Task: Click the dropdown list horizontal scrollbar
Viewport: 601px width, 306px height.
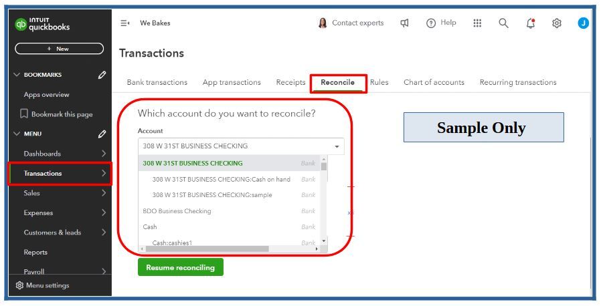Action: (207, 249)
